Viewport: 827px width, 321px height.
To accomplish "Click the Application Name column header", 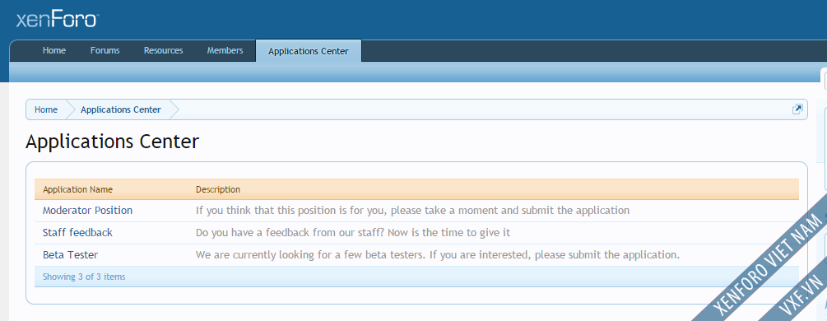I will [77, 189].
